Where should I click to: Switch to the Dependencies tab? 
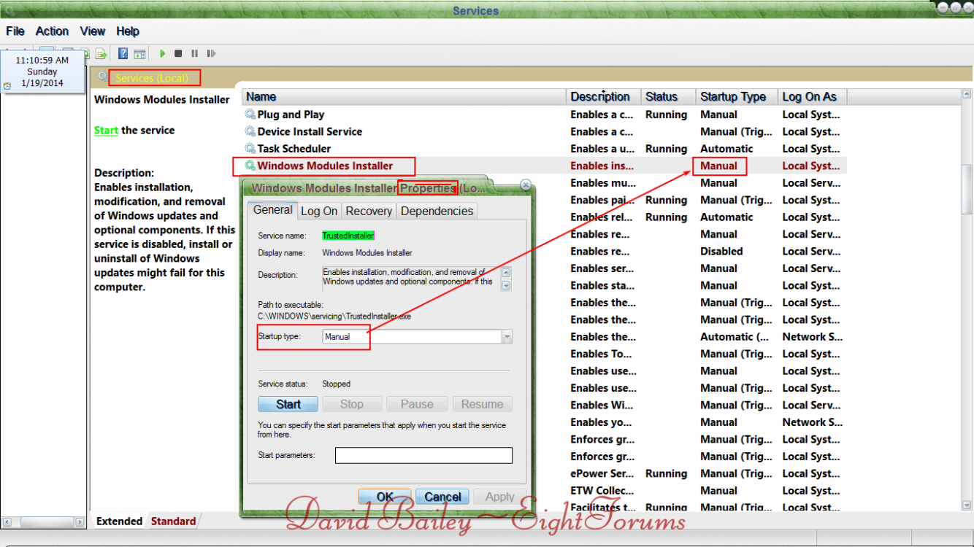(x=437, y=211)
